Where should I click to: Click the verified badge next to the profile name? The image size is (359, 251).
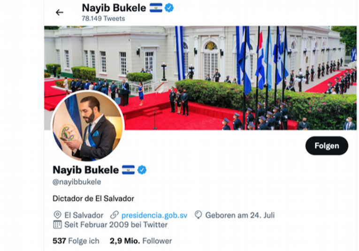coord(142,170)
